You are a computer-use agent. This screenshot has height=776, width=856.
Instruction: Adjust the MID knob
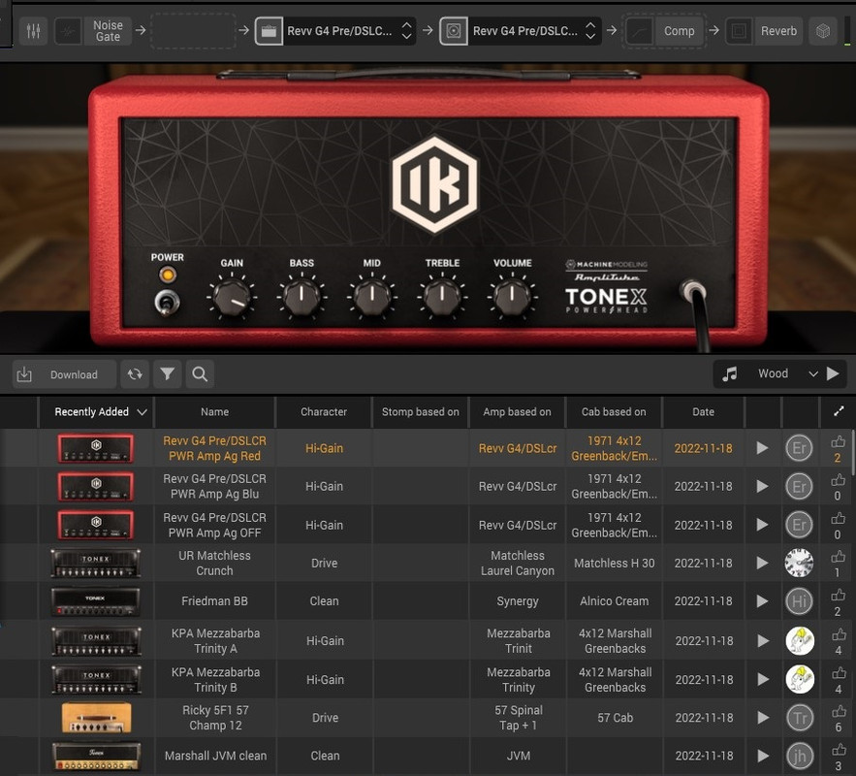[371, 298]
